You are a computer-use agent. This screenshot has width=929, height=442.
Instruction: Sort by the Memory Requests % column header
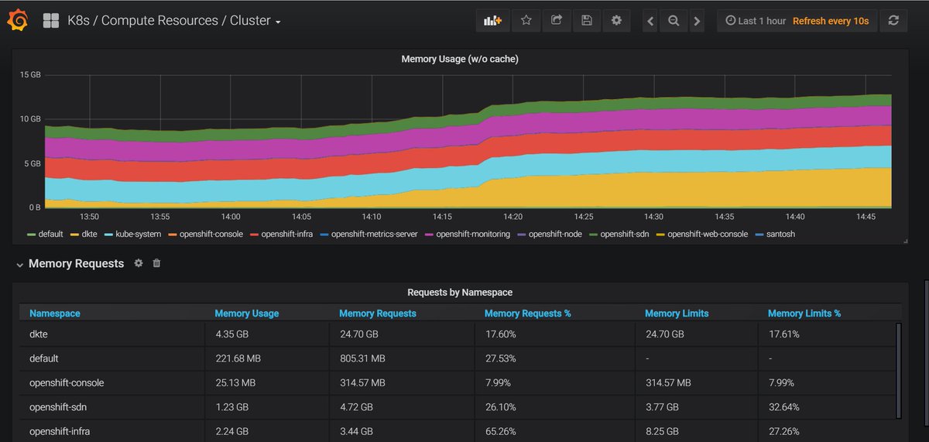coord(528,314)
